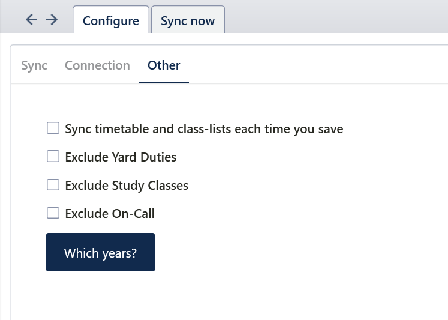Click the Exclude Study Classes label text
448x320 pixels.
point(127,186)
